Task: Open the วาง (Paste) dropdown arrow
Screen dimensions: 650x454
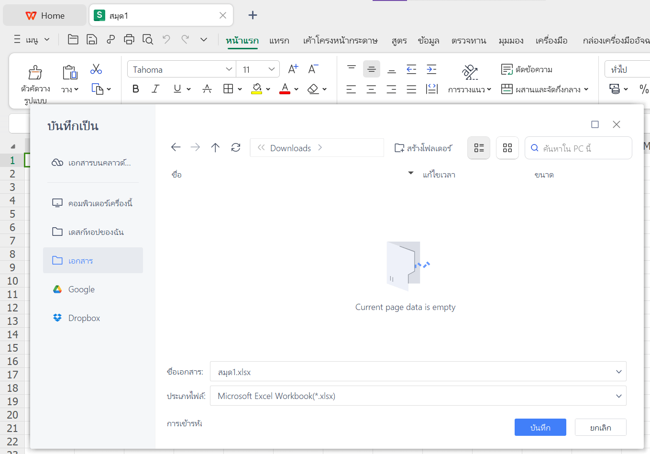Action: click(76, 89)
